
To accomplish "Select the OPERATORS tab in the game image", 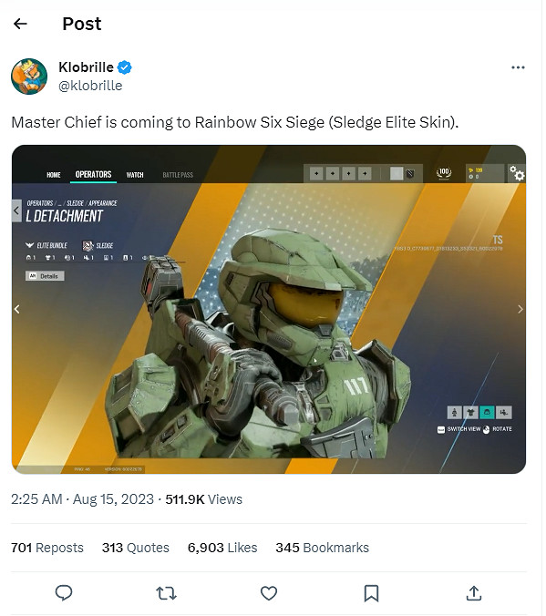I will coord(94,174).
